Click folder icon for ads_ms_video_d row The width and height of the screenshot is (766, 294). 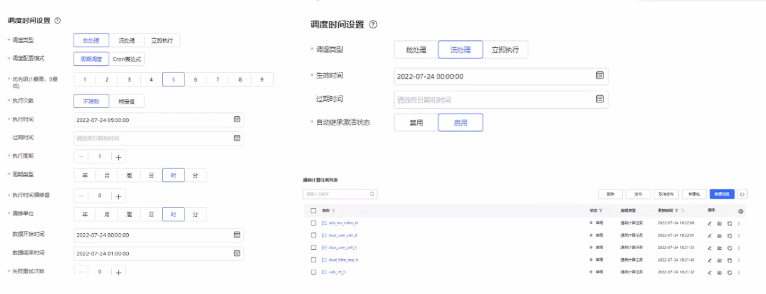719,223
